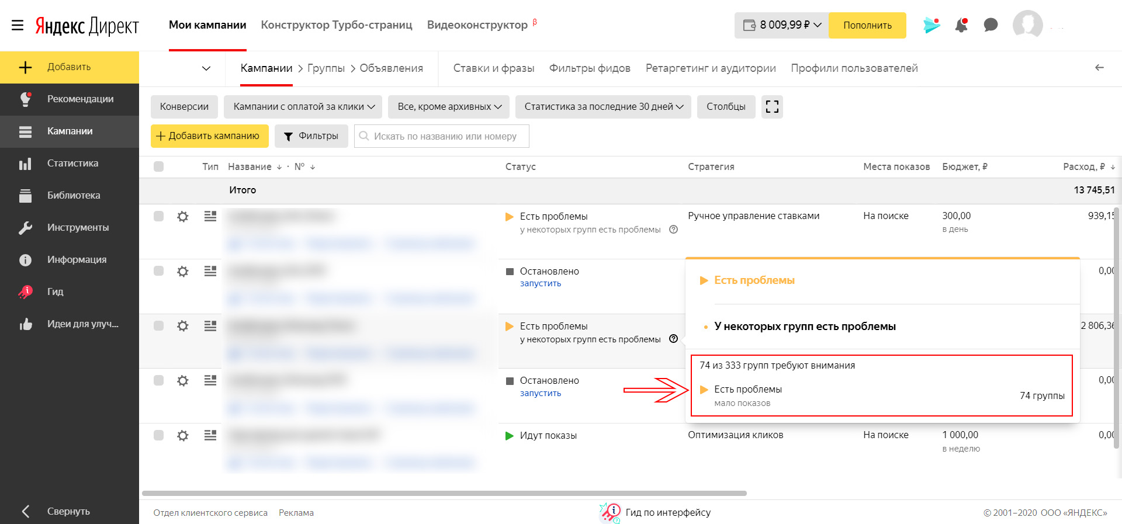The height and width of the screenshot is (524, 1122).
Task: Click the back arrow at tabs right
Action: 1099,68
